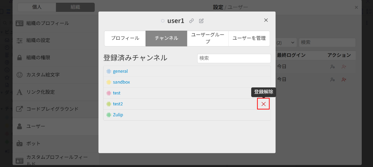Image resolution: width=373 pixels, height=167 pixels.
Task: Click manage-user icon in upper 今日 row
Action: 333,66
